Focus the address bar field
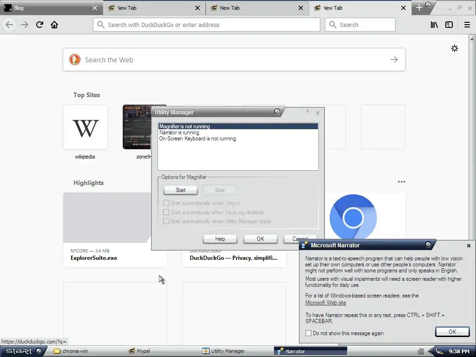The height and width of the screenshot is (357, 476). click(206, 25)
